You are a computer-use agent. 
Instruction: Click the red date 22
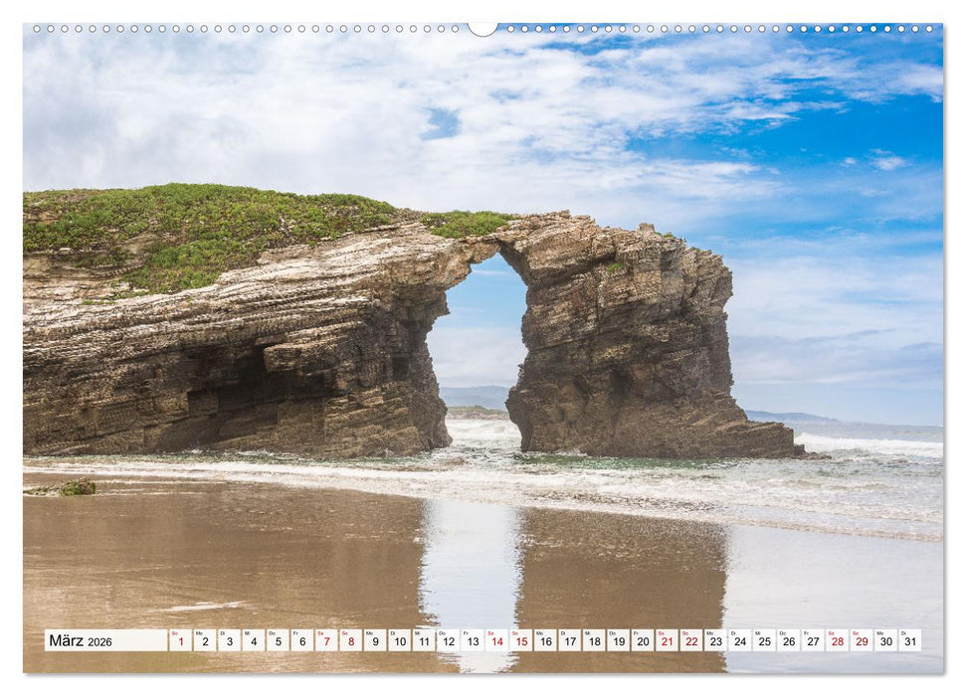coord(690,640)
